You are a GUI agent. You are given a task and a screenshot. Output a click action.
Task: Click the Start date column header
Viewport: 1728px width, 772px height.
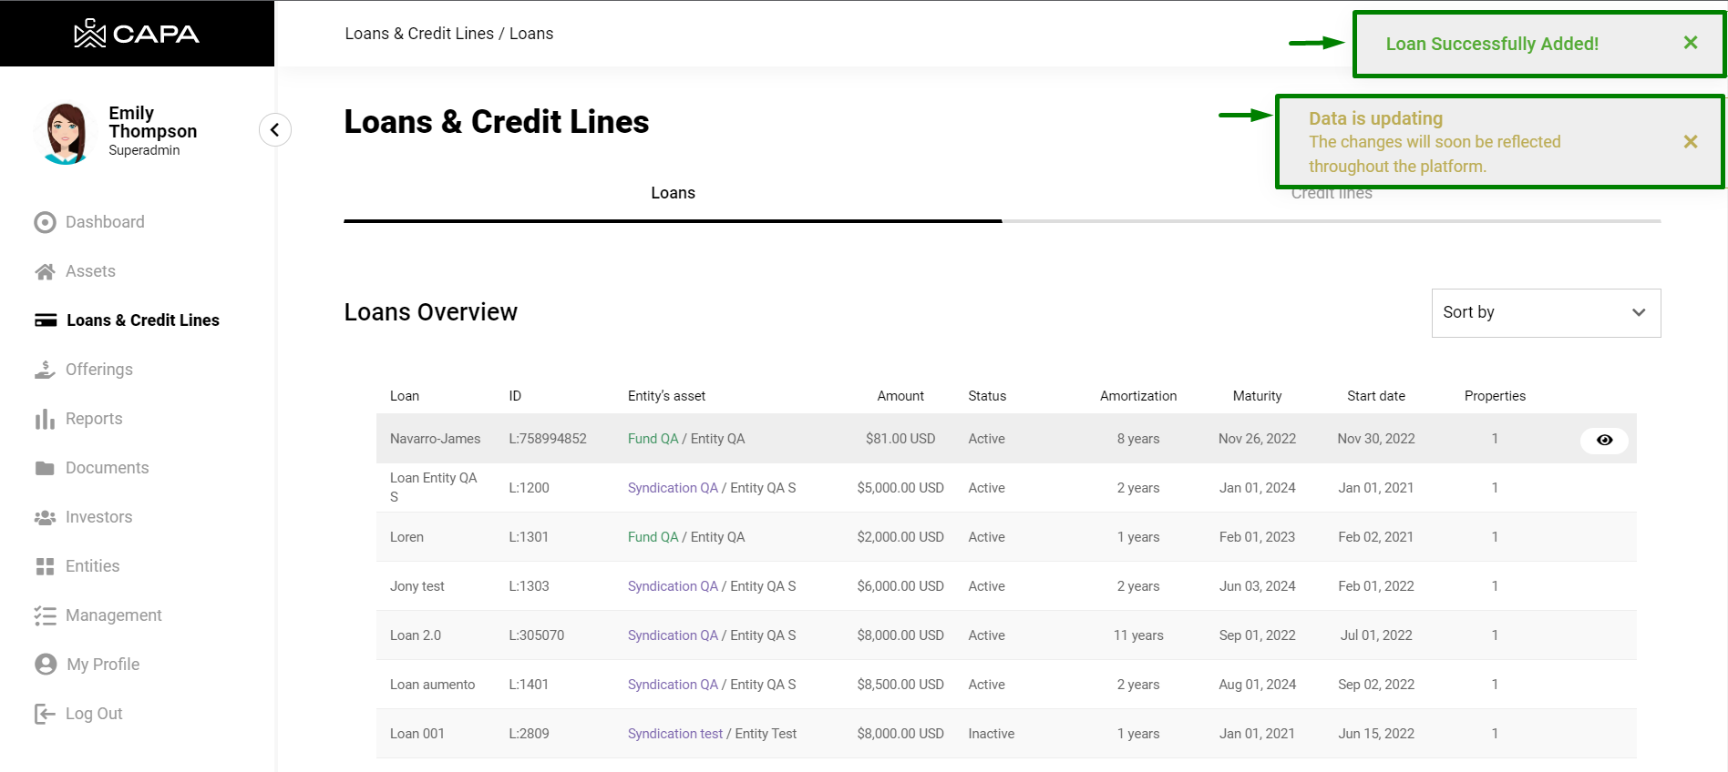point(1376,396)
